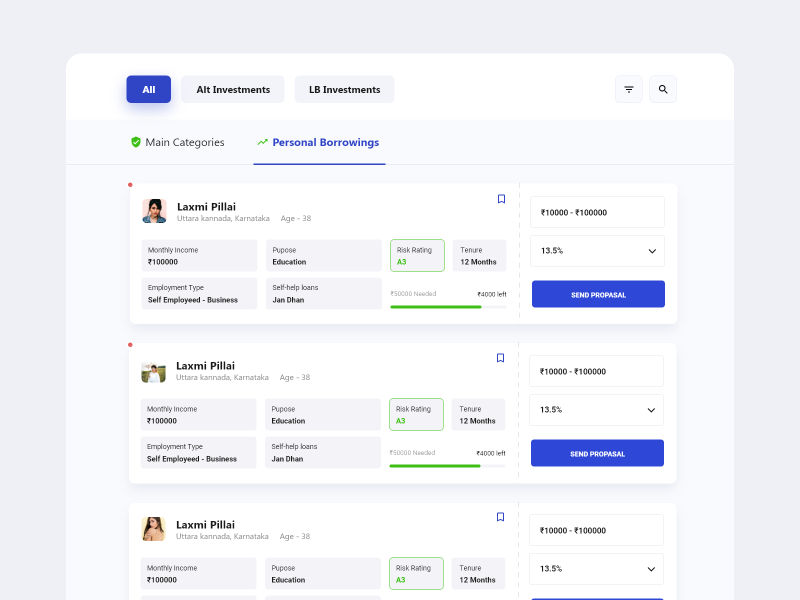Image resolution: width=800 pixels, height=600 pixels.
Task: Click "₹50000 Needed" text in first card
Action: [413, 294]
